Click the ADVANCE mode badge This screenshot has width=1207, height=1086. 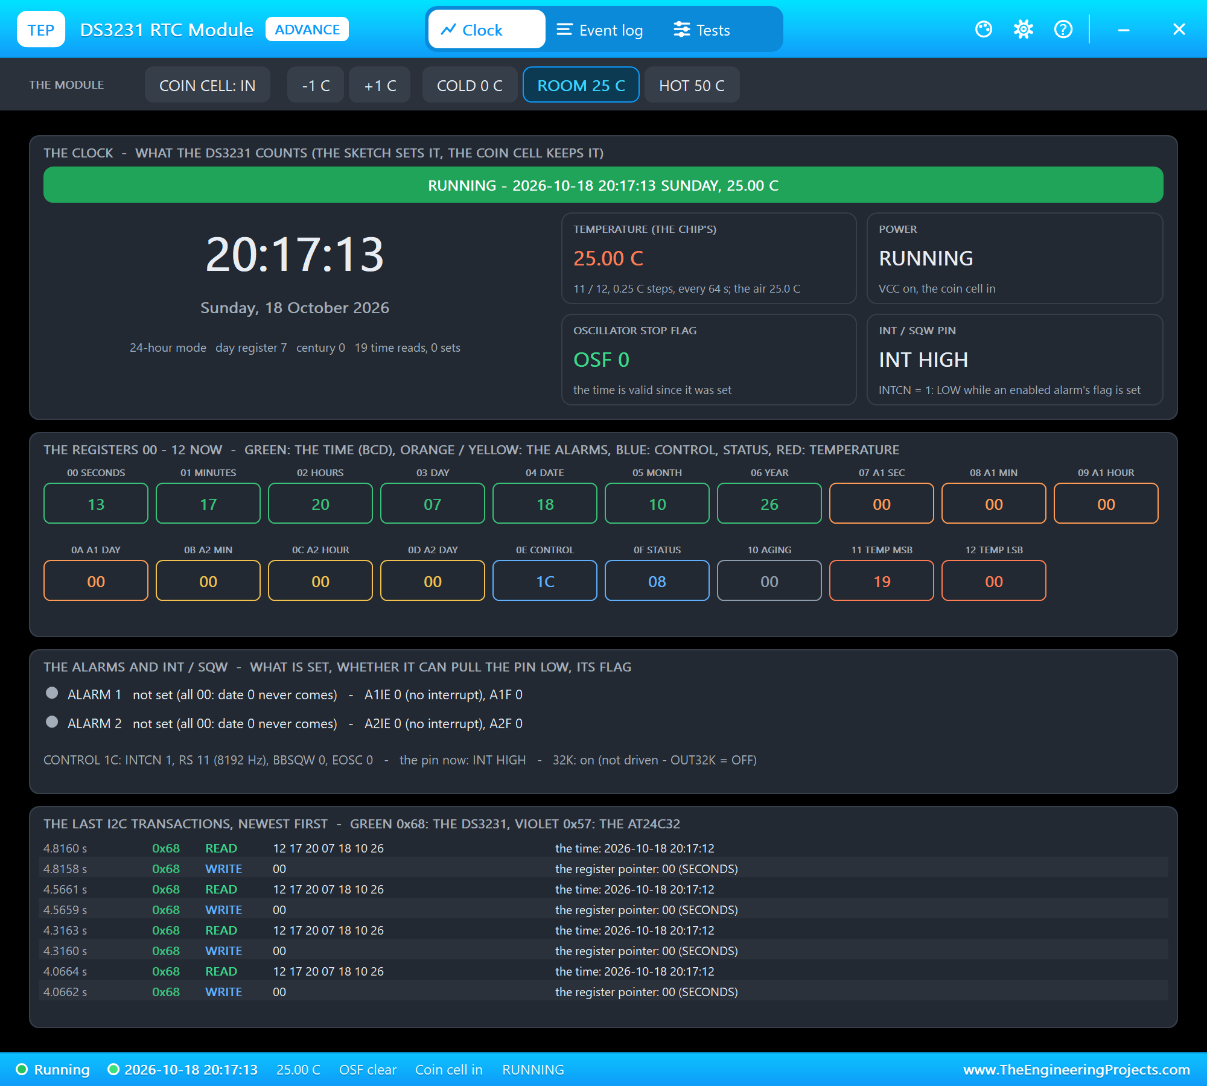click(307, 30)
